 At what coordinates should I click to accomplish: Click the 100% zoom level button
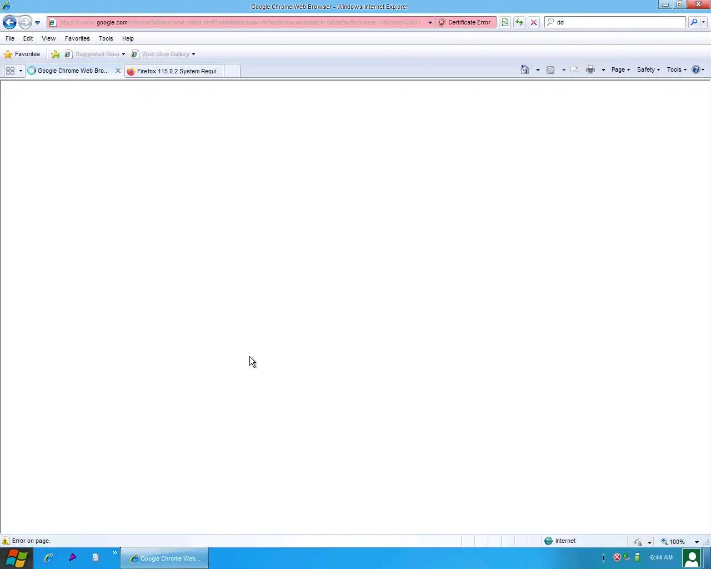point(673,541)
